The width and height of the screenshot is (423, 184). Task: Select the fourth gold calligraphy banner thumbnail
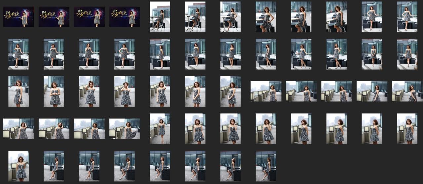[x=125, y=17]
